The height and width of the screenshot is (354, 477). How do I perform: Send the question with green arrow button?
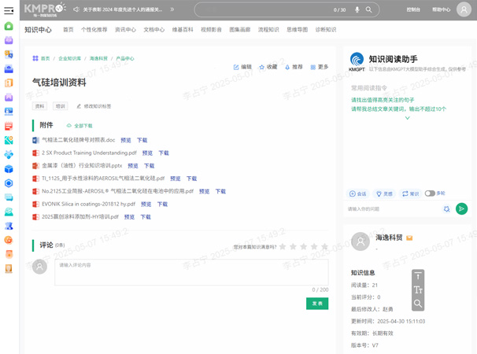coord(461,208)
